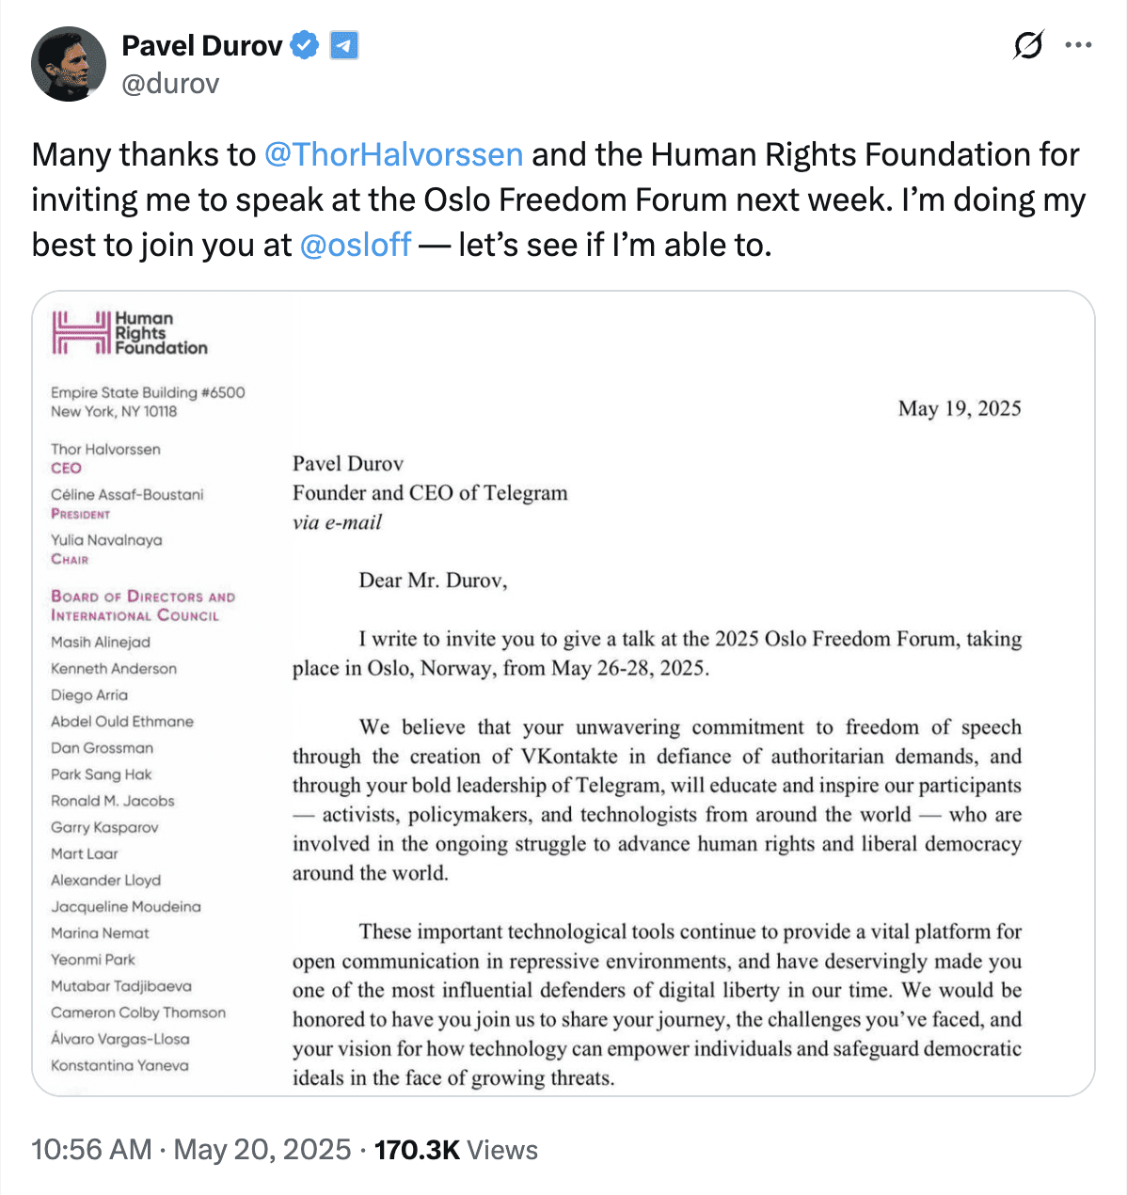
Task: Open the @ThorHalvorssen profile link
Action: point(394,154)
